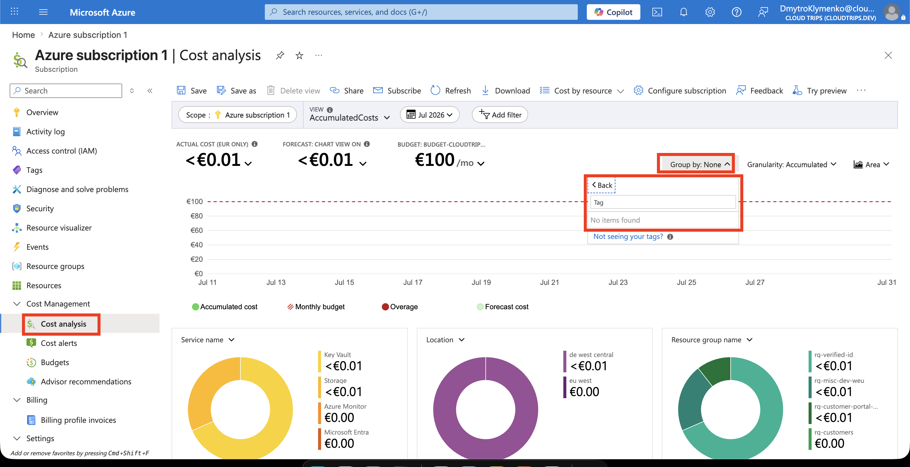
Task: Click Save in the toolbar
Action: 191,91
